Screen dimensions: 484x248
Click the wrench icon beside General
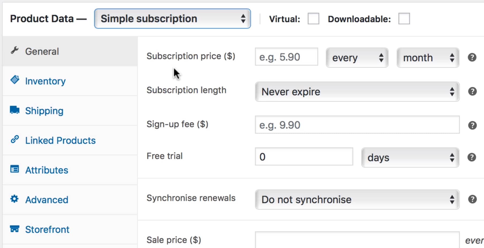point(14,50)
